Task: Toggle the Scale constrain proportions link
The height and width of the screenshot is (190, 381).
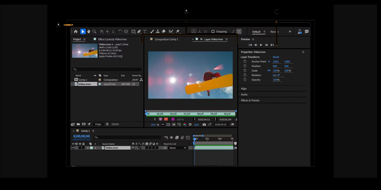Action: click(x=269, y=71)
